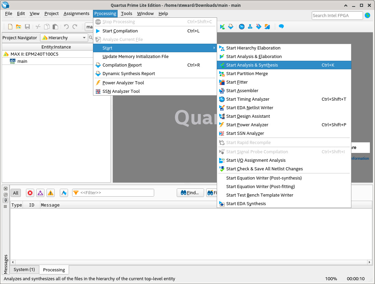
Task: Open the Programmer toolbar icon
Action: point(259,27)
